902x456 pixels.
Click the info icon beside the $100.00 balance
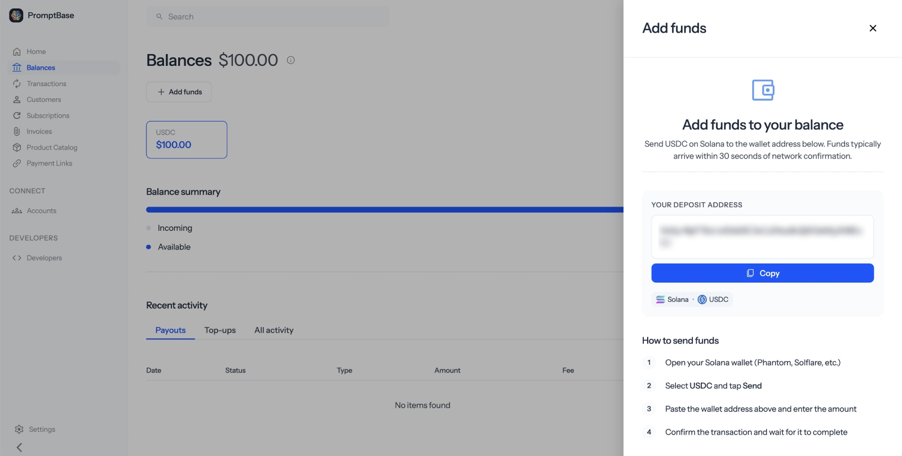pos(291,60)
